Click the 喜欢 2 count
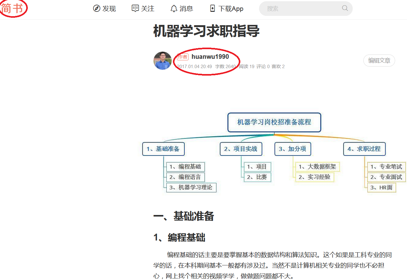The width and height of the screenshot is (407, 280). click(x=278, y=67)
